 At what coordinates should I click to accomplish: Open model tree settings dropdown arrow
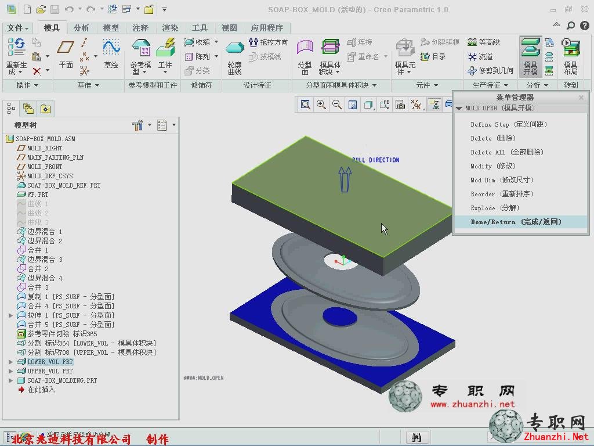[x=150, y=125]
